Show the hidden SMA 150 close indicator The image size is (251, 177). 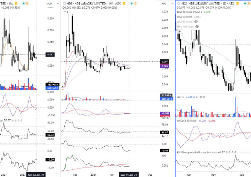click(x=197, y=26)
